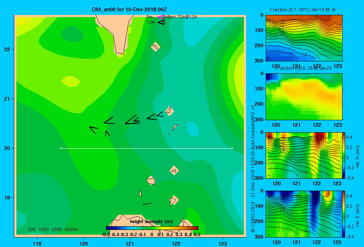Click latitude label 21 on main map
364x247 pixels.
pos(7,99)
